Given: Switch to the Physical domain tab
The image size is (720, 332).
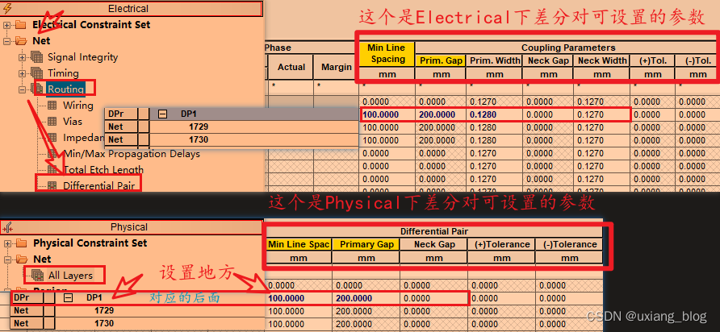Looking at the screenshot, I should [x=132, y=227].
